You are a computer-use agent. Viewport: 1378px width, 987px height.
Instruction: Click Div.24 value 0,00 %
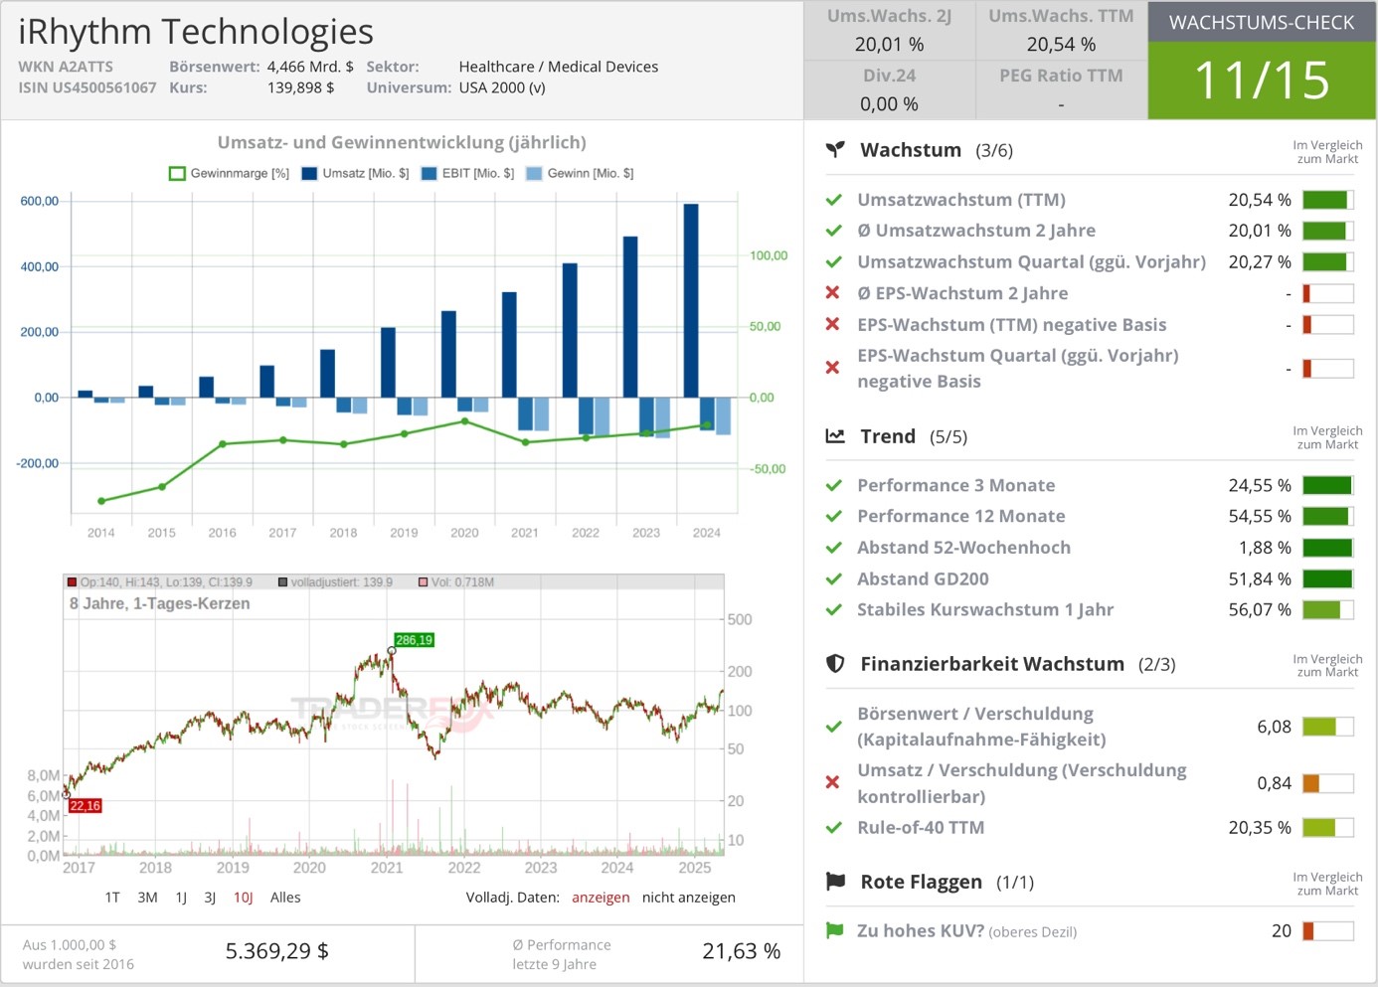point(889,104)
